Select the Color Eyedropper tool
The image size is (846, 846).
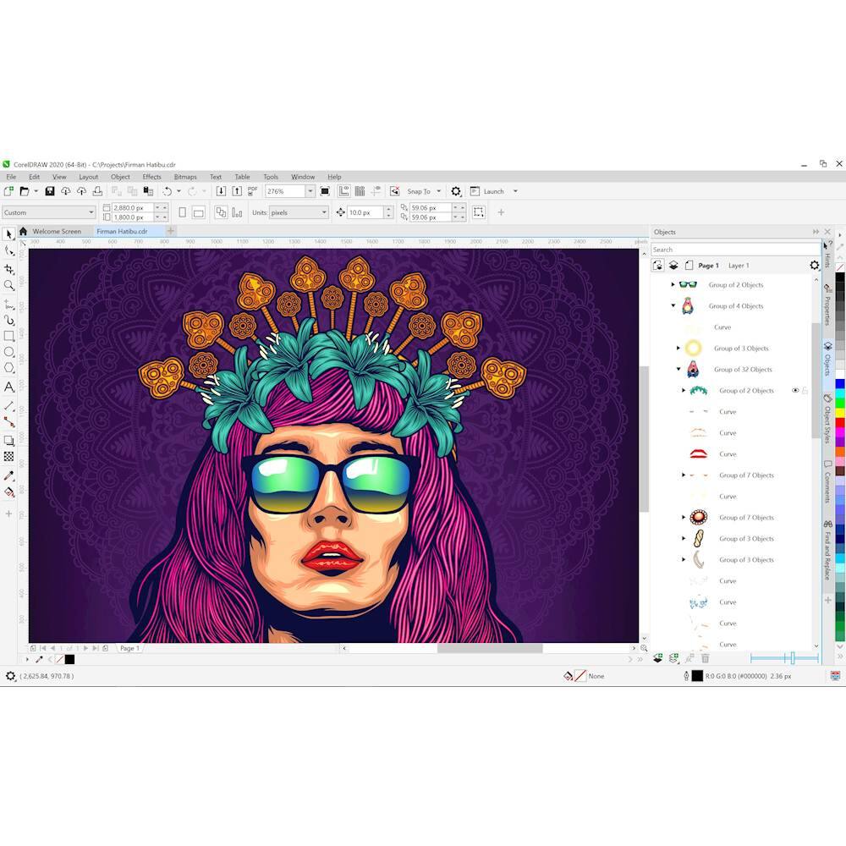9,475
